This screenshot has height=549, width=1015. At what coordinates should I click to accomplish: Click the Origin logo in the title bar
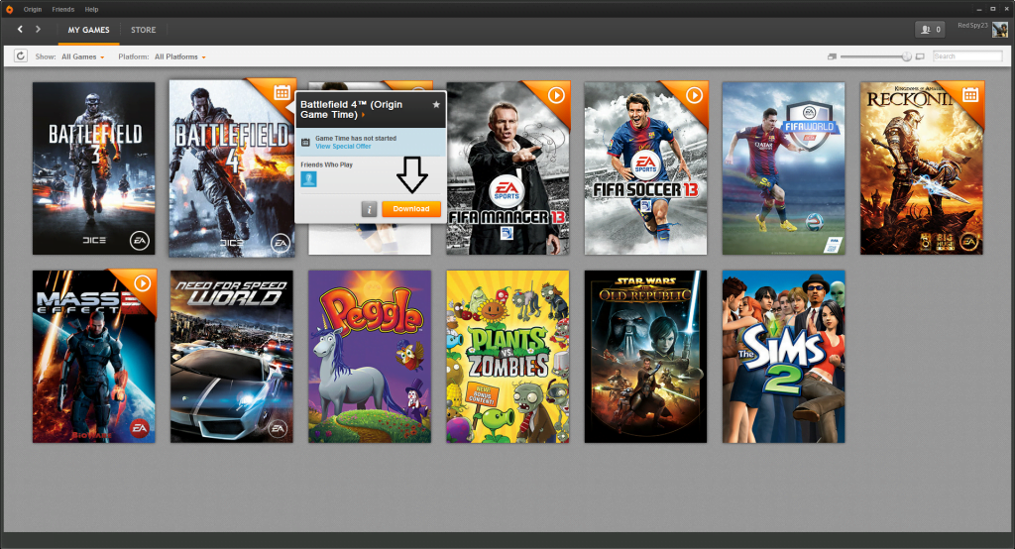click(9, 9)
